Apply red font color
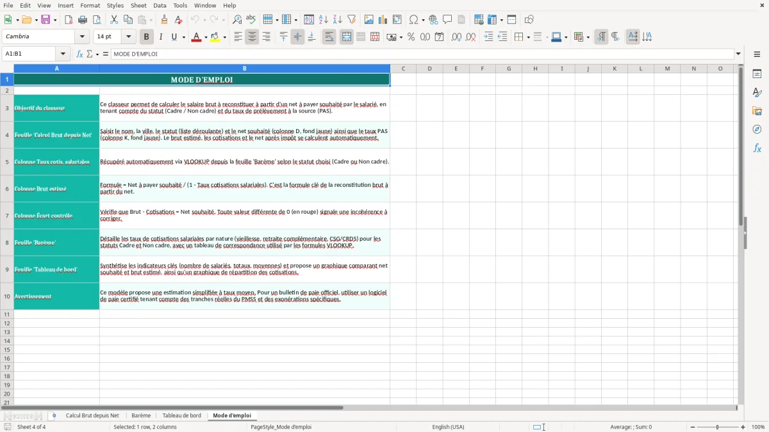This screenshot has height=432, width=769. (196, 37)
